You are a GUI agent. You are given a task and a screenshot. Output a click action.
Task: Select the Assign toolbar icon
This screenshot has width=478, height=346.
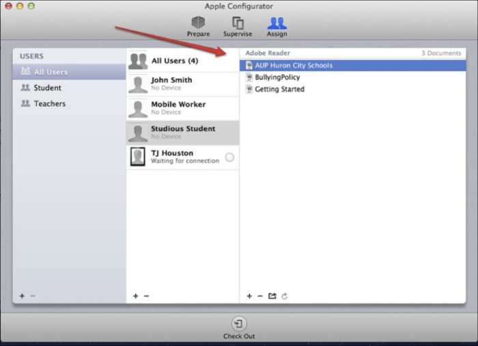[277, 27]
